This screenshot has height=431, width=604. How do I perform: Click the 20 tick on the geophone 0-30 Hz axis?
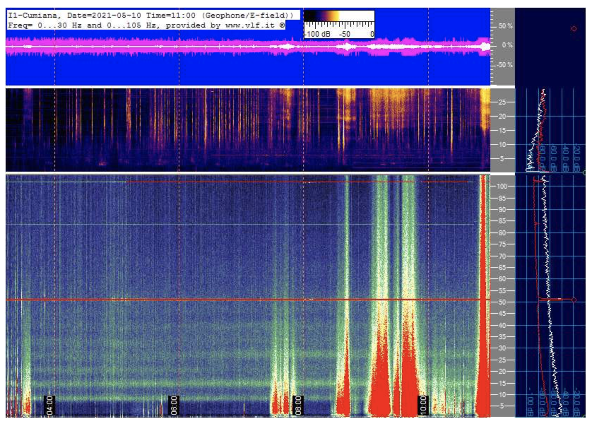502,116
